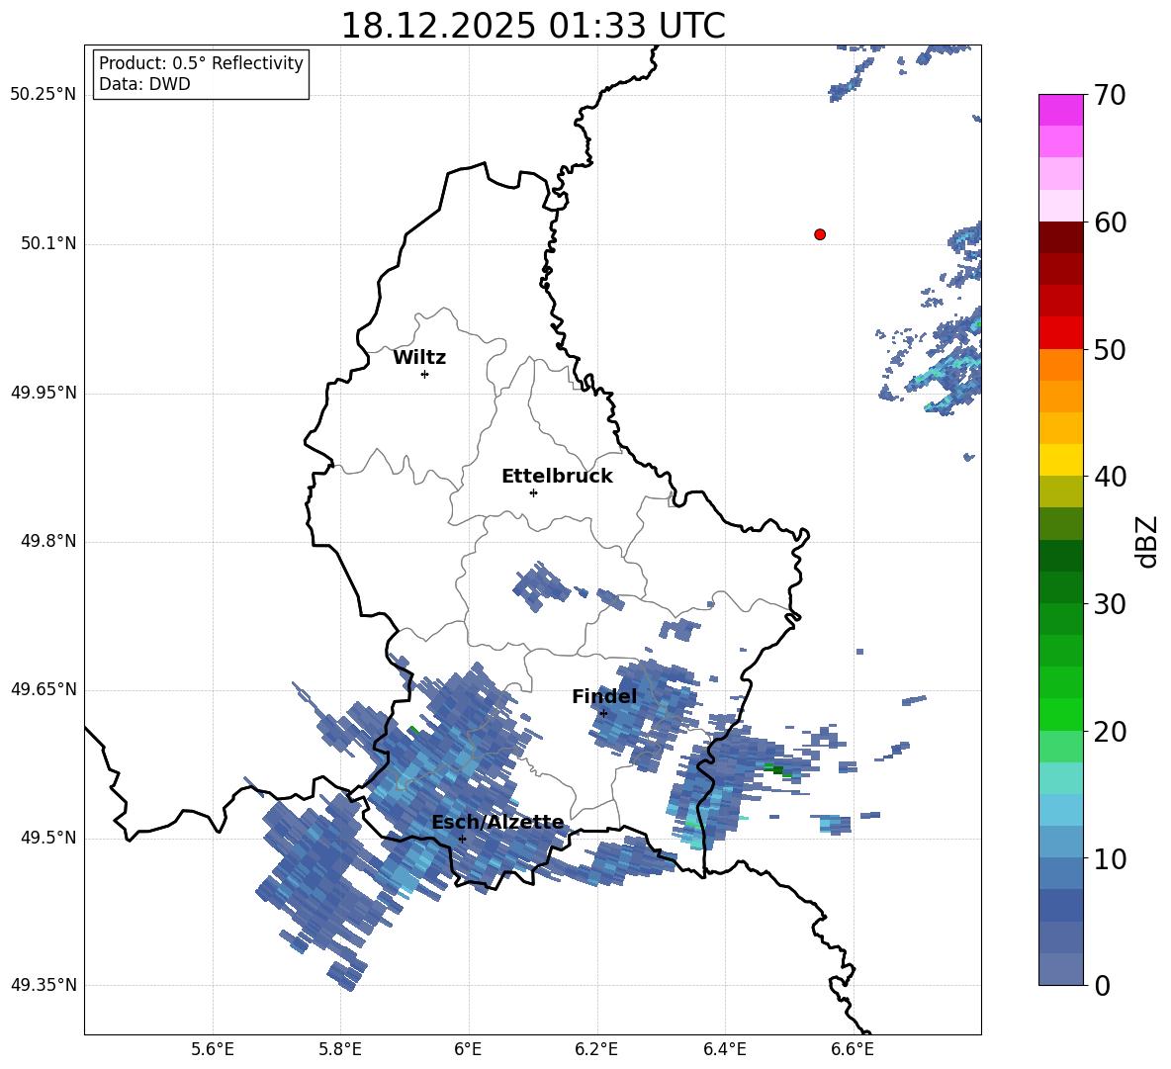Click the Esch/Alzette city label
1171x1069 pixels.
point(497,822)
